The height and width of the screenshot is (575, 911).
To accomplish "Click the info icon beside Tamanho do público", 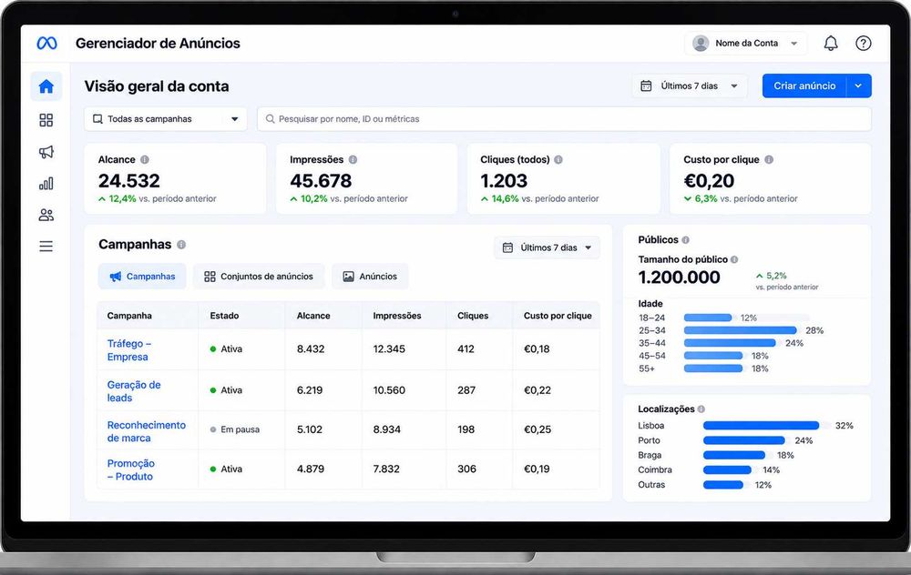I will pyautogui.click(x=734, y=259).
